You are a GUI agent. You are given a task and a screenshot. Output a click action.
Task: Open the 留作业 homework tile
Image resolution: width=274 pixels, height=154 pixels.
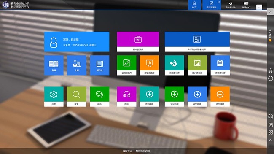click(99, 65)
